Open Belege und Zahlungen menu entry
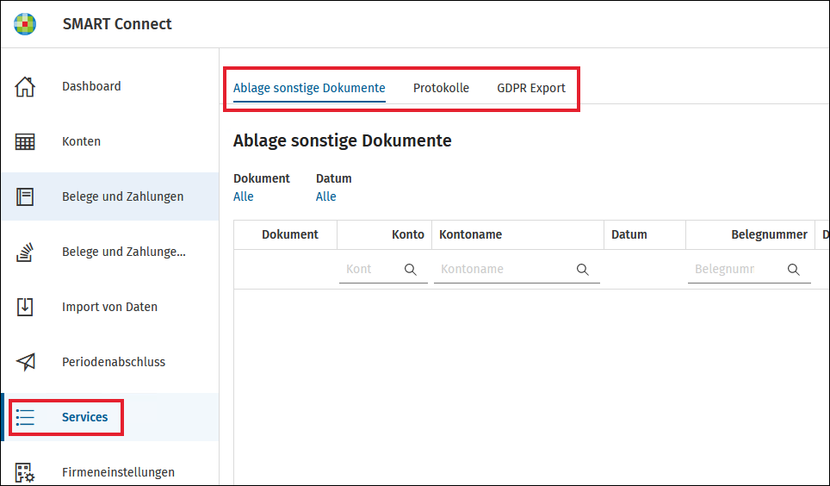 pyautogui.click(x=110, y=196)
